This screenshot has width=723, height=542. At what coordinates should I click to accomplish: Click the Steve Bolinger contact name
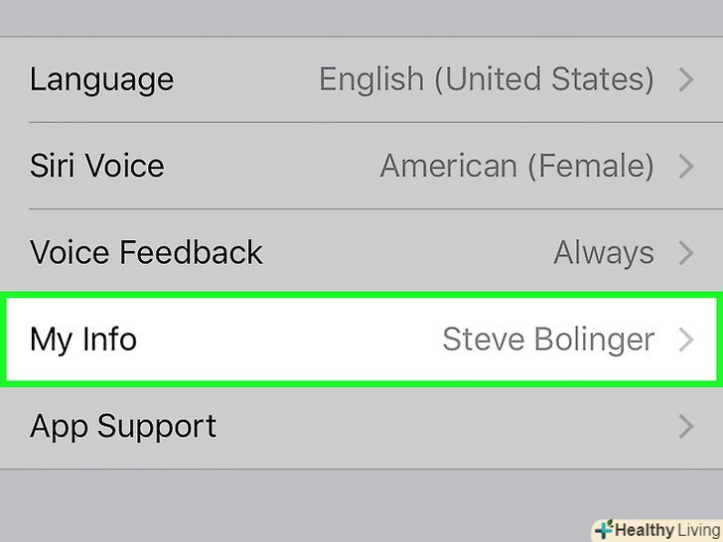coord(547,339)
